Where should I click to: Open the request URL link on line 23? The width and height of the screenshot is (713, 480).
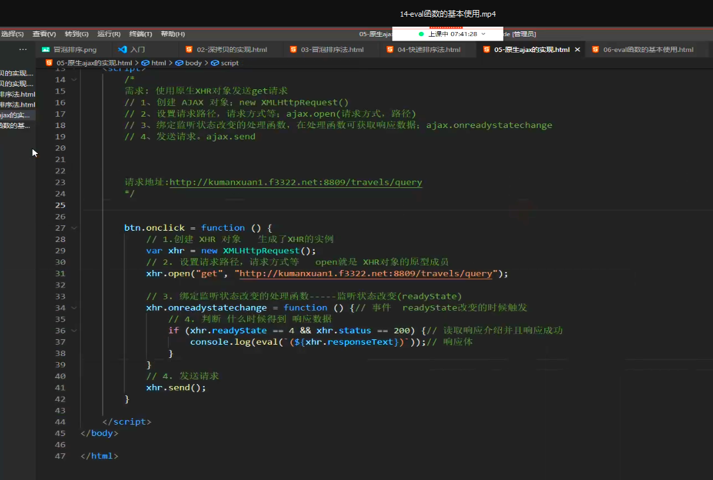click(296, 182)
